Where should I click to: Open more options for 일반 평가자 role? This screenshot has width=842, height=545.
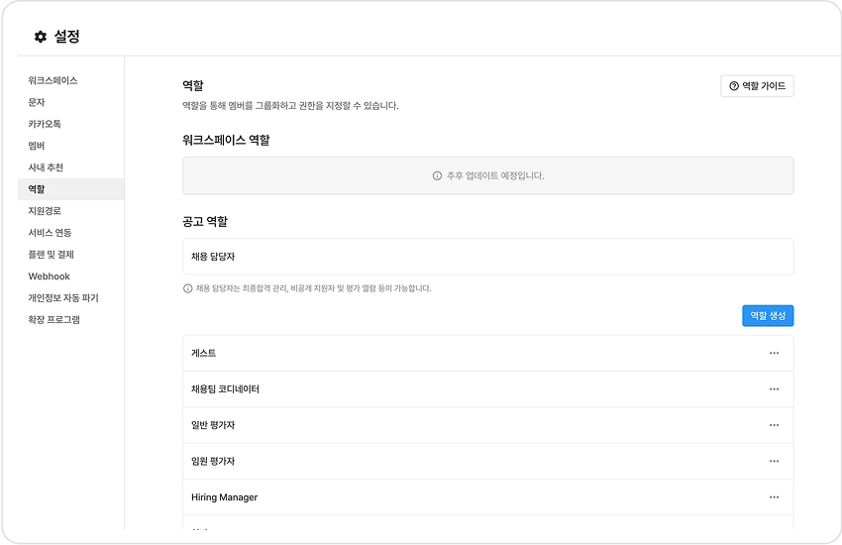(x=774, y=425)
